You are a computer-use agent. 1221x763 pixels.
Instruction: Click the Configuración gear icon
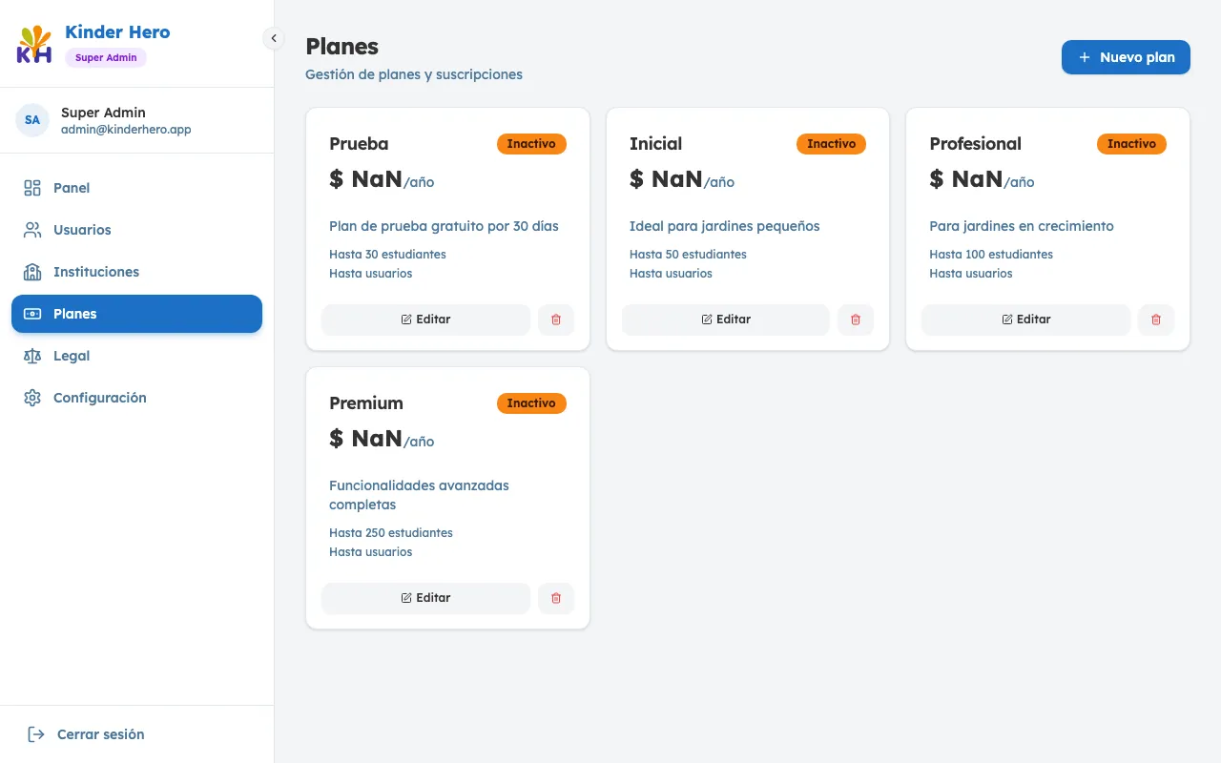pyautogui.click(x=32, y=398)
